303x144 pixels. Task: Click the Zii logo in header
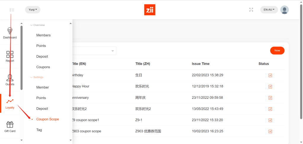tap(149, 10)
